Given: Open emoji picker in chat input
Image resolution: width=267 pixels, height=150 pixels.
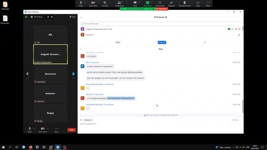Looking at the screenshot, I should point(237,120).
